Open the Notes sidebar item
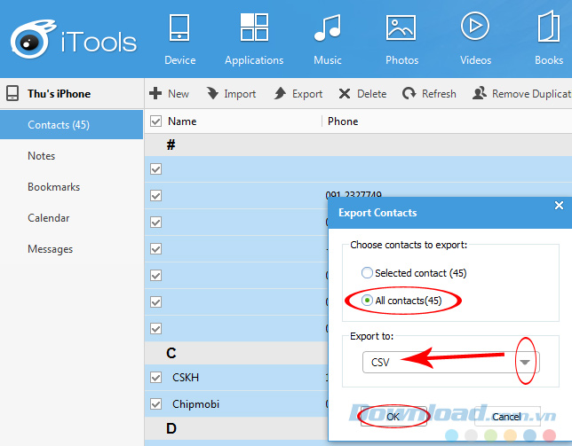572x446 pixels. pyautogui.click(x=42, y=156)
